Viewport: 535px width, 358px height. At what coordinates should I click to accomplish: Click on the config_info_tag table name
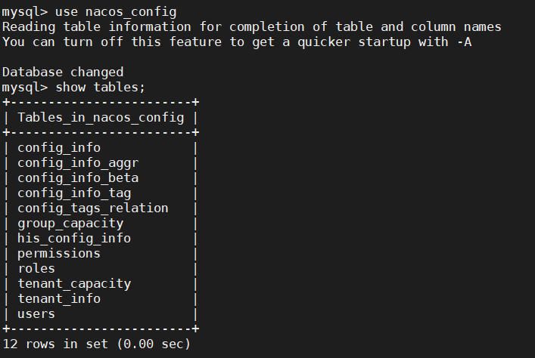click(x=74, y=193)
